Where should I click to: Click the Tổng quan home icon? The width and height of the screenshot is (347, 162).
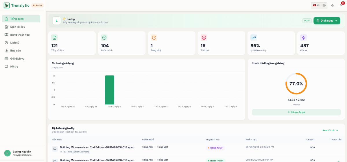(x=6, y=19)
